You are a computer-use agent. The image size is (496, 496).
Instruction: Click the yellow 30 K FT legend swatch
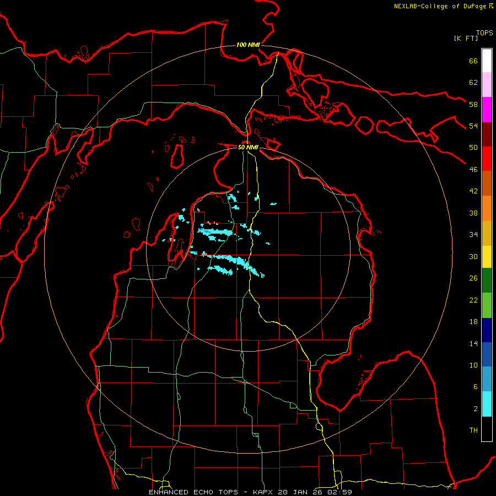(487, 256)
